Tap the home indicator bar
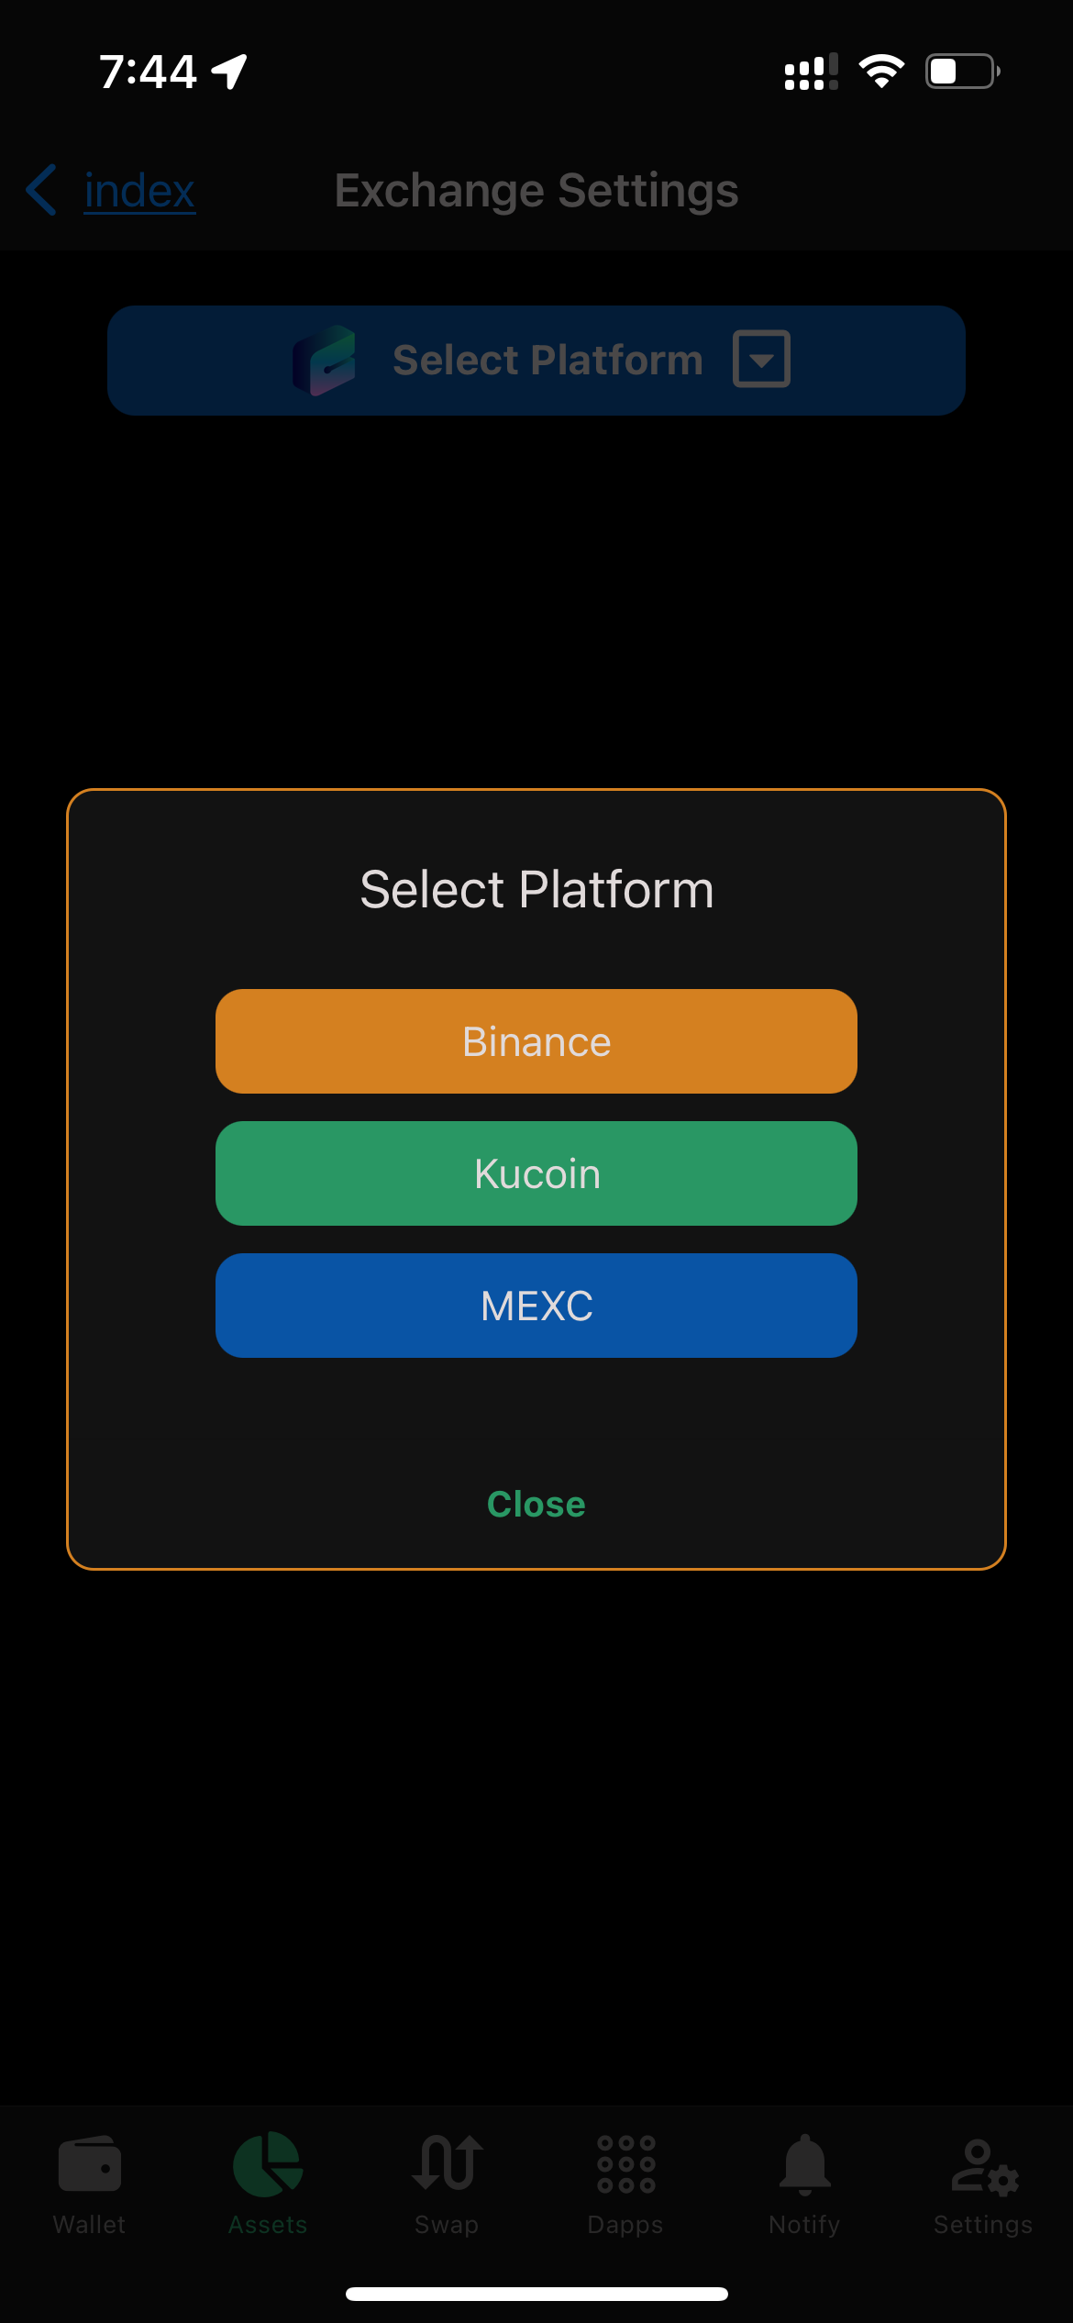This screenshot has height=2323, width=1073. (536, 2294)
